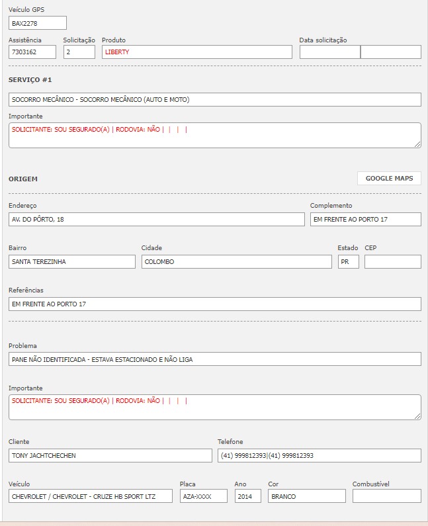The height and width of the screenshot is (526, 428).
Task: Click the Cliente name field
Action: point(110,456)
